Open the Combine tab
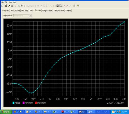The image size is (129, 114). [x=68, y=11]
